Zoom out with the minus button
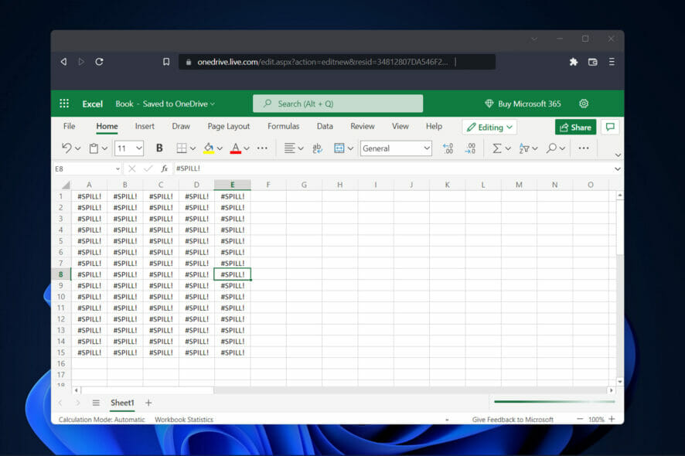Screen dimensions: 685x456 (x=580, y=419)
